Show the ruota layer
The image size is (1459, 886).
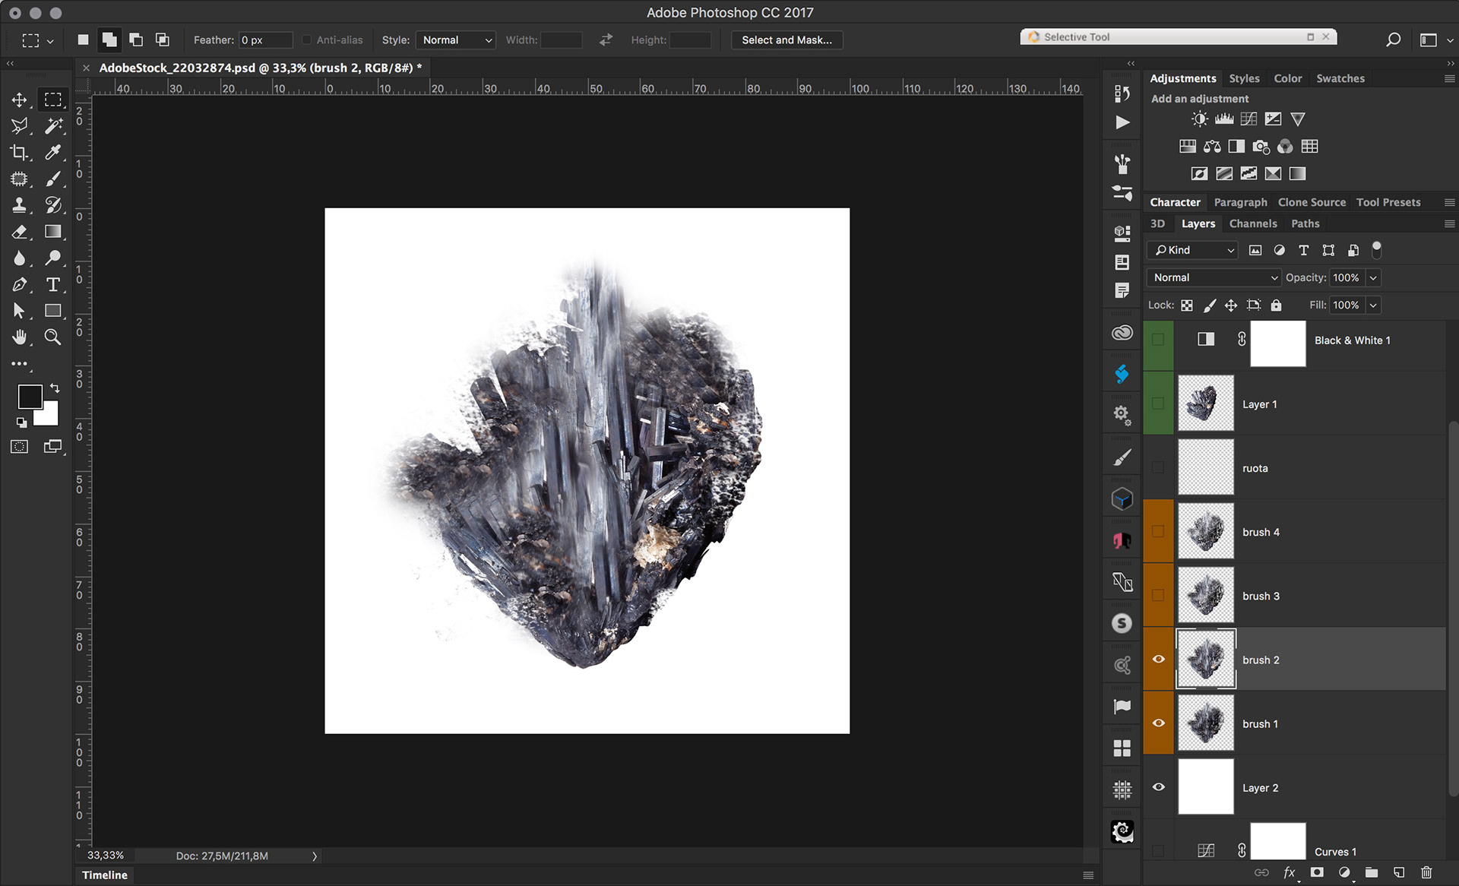click(x=1158, y=467)
